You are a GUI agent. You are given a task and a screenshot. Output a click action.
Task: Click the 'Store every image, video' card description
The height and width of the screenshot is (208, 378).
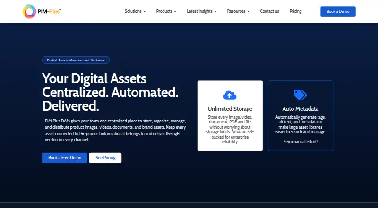pyautogui.click(x=230, y=130)
